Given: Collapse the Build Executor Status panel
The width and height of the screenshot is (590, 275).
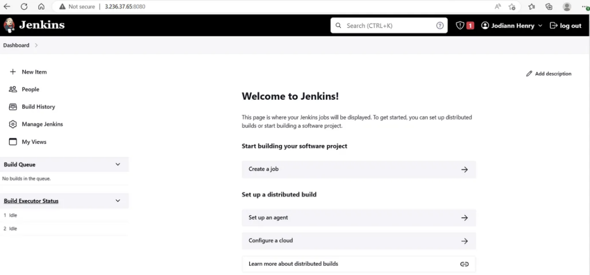Looking at the screenshot, I should [x=117, y=201].
